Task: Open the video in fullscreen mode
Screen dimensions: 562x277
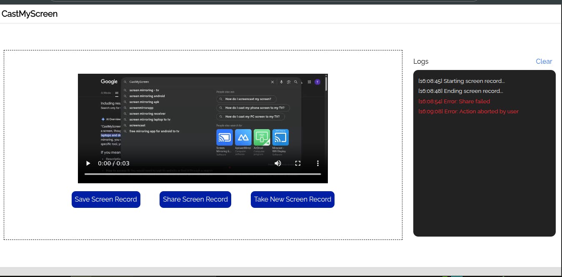Action: [298, 163]
